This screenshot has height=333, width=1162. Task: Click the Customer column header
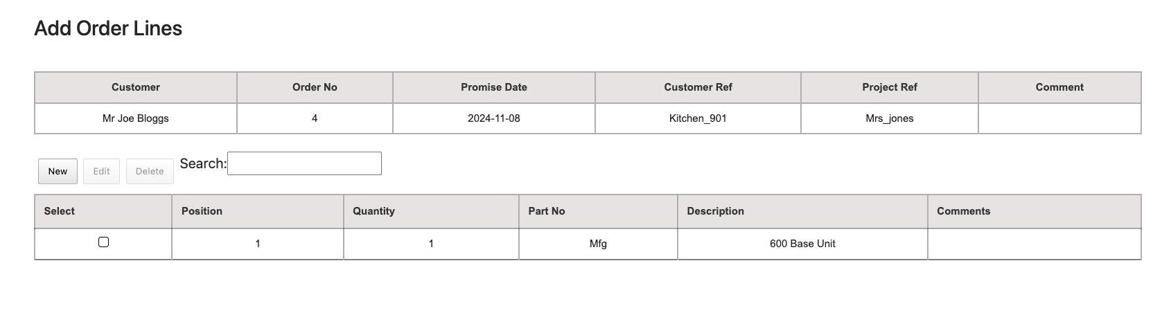[x=136, y=87]
